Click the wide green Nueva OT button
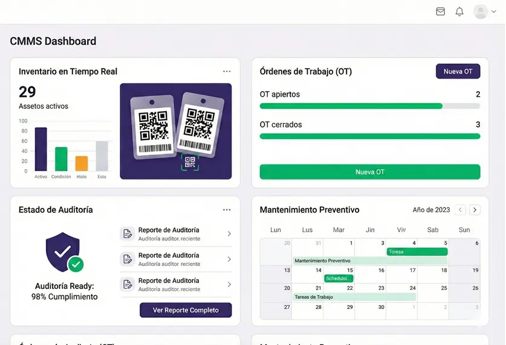 coord(370,172)
